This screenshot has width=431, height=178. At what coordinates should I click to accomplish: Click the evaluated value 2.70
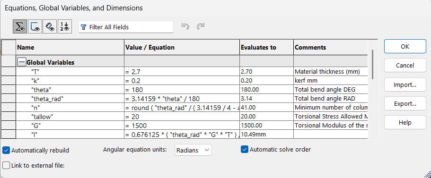[x=266, y=72]
